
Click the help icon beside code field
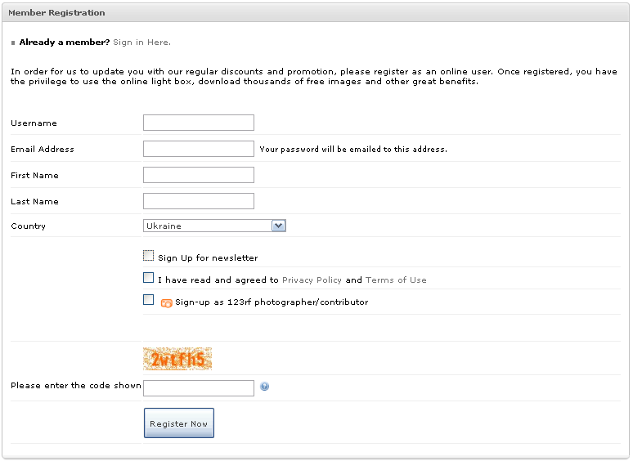(264, 387)
